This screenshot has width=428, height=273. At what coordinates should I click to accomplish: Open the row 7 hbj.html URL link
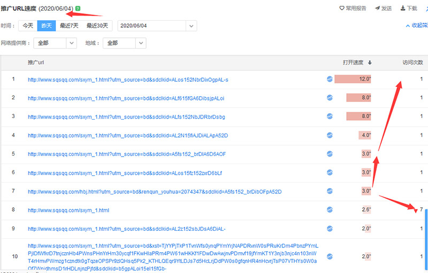tap(155, 191)
